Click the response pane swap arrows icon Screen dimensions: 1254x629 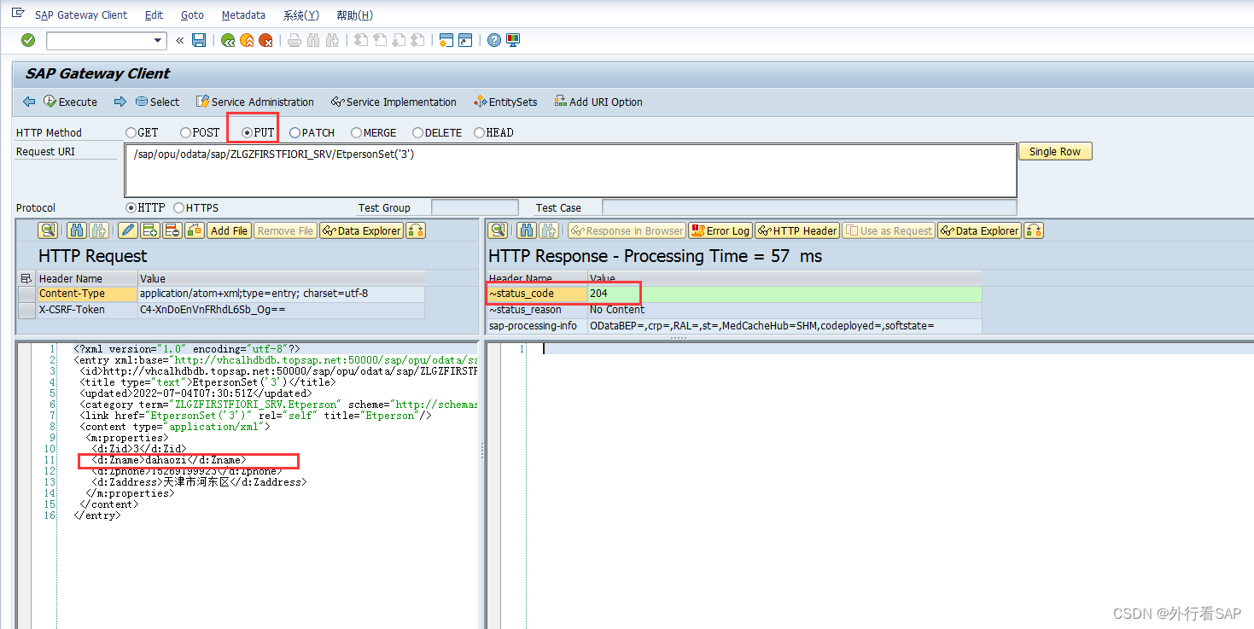click(x=1034, y=230)
